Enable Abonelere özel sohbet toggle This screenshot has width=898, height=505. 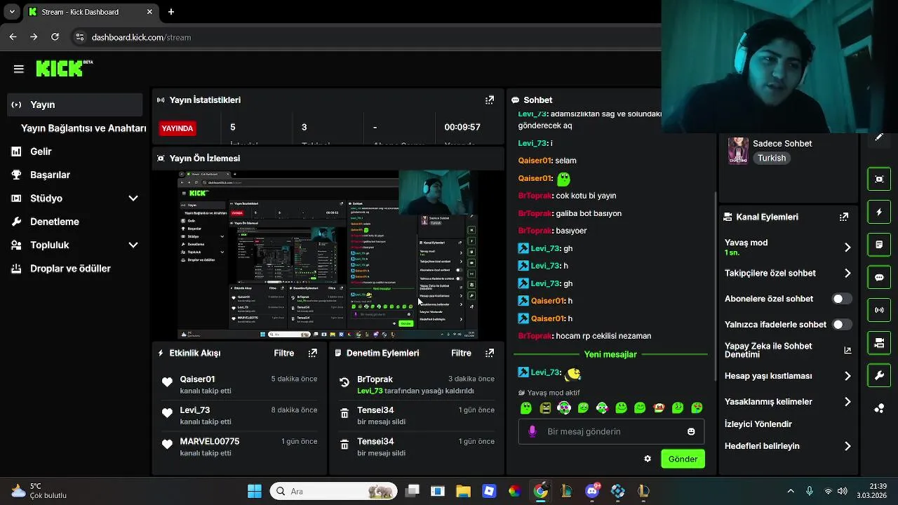842,299
